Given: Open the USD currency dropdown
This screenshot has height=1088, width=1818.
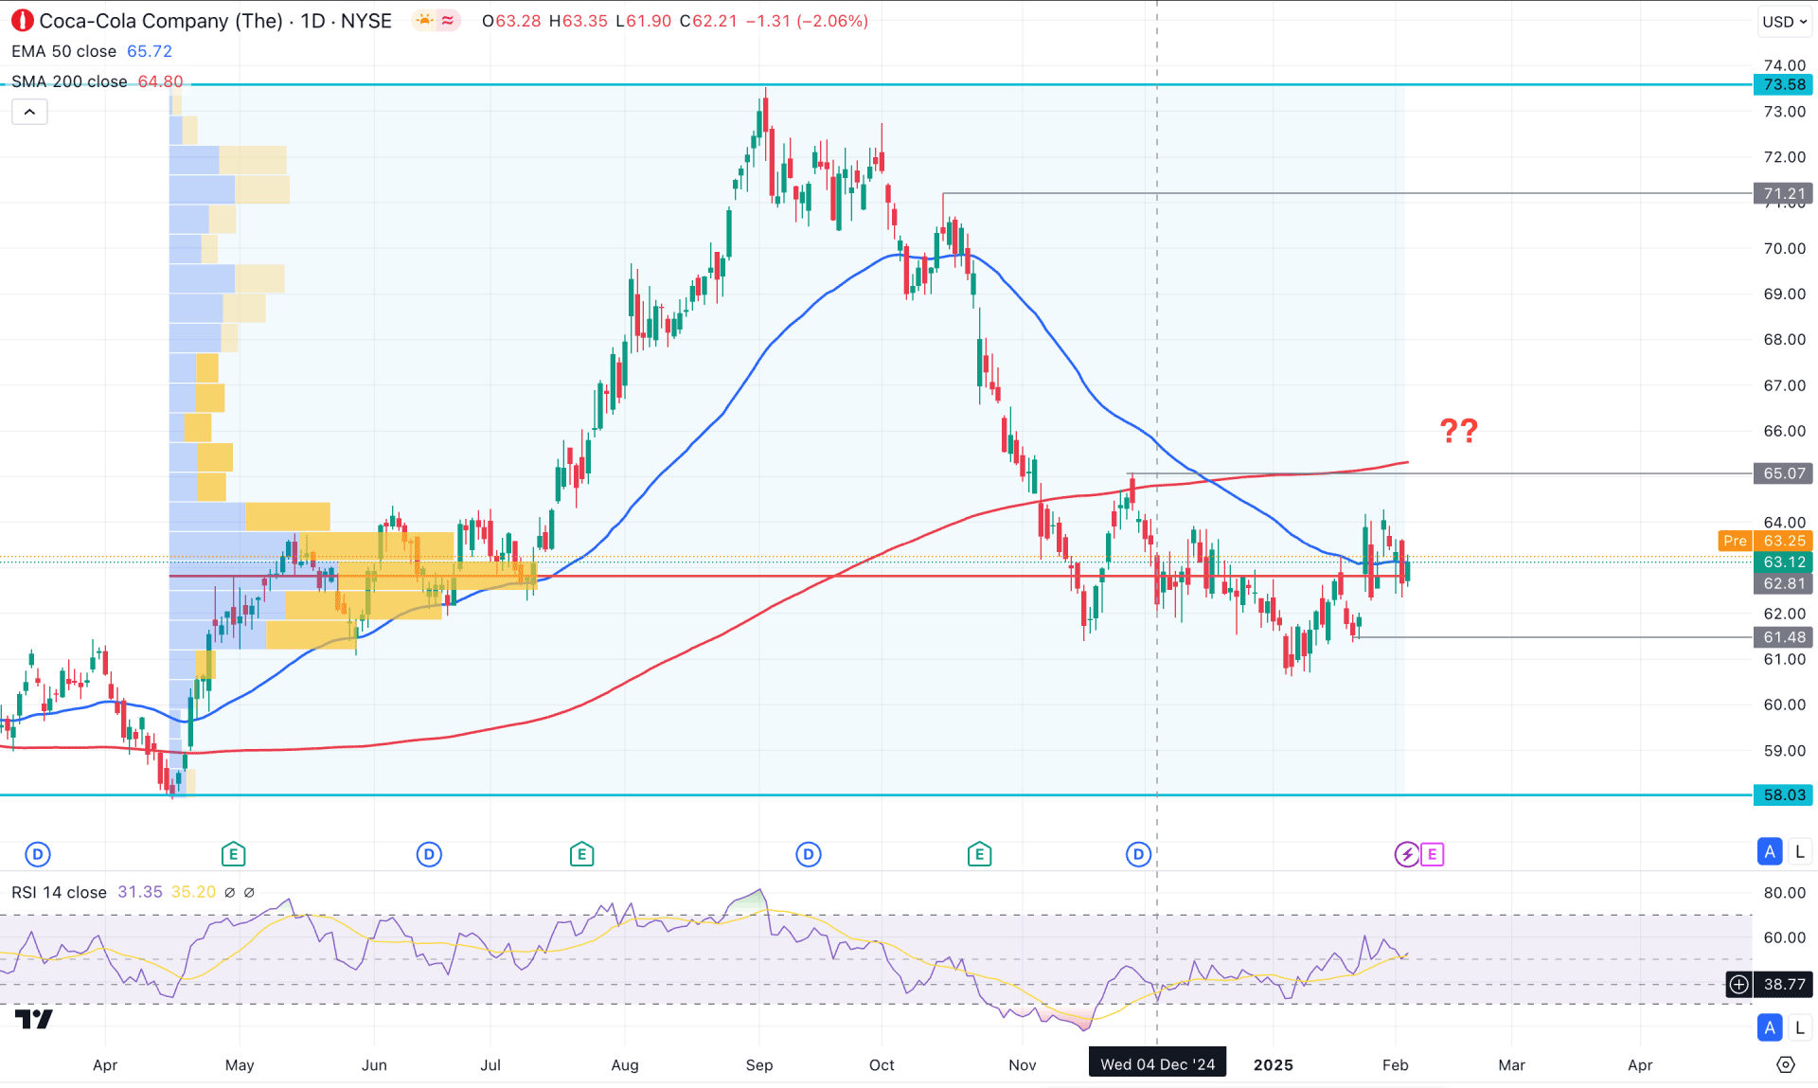Looking at the screenshot, I should pos(1784,21).
